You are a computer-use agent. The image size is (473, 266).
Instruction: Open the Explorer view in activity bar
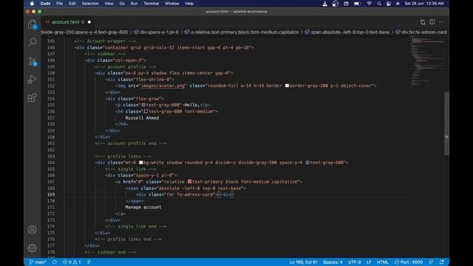[33, 24]
